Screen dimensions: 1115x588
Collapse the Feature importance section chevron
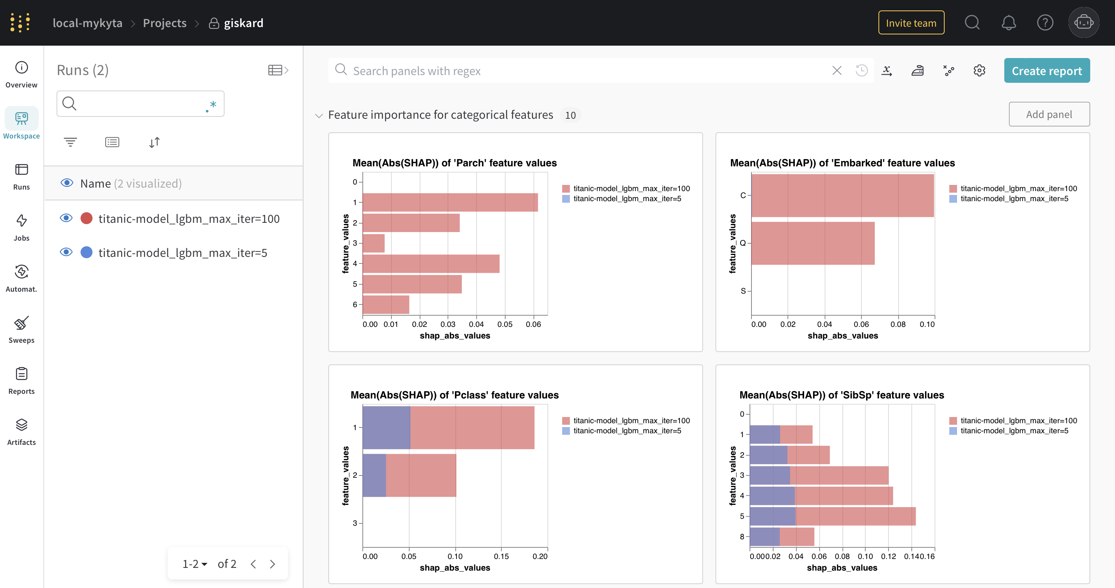tap(319, 115)
